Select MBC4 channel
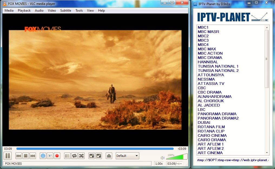Image resolution: width=275 pixels, height=169 pixels. 203,45
